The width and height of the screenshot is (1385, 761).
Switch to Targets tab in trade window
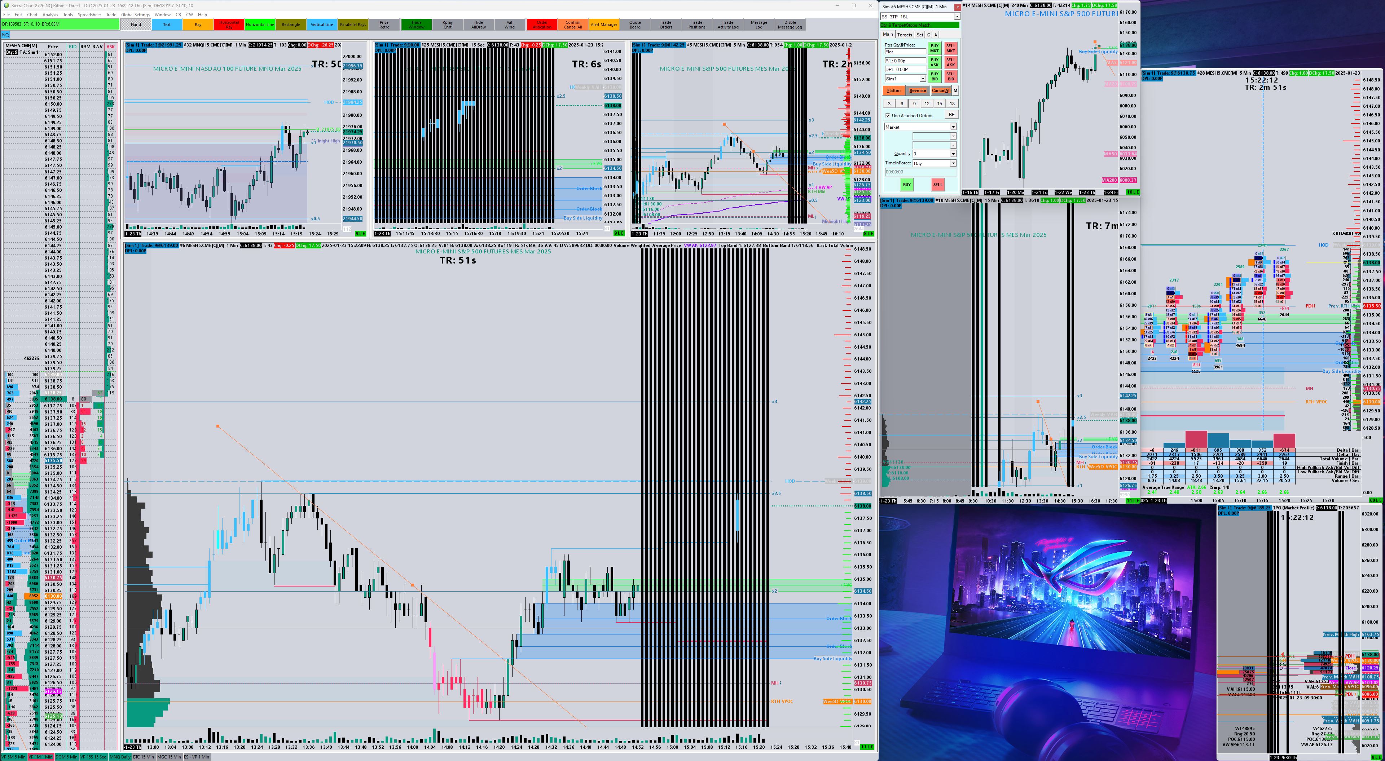904,35
